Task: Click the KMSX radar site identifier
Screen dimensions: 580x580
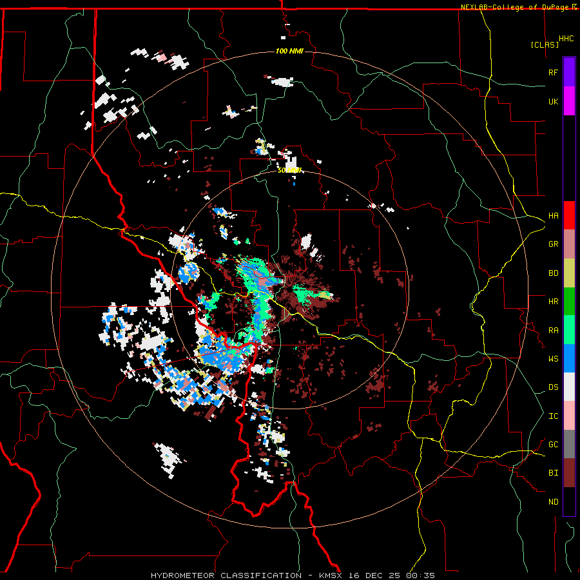Action: click(331, 575)
